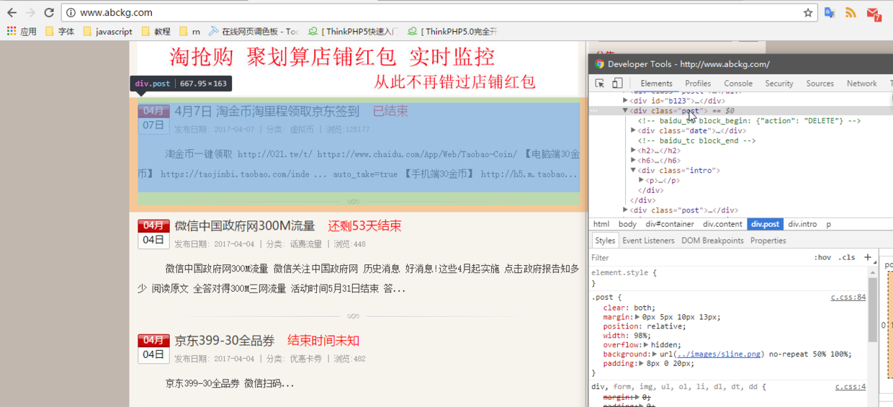Open the ../images/sline.png link
This screenshot has width=893, height=407.
tap(719, 354)
